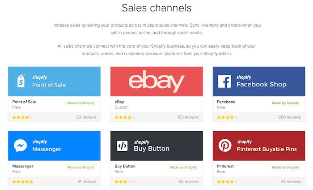Open the shopify Facebook Shop banner
This screenshot has height=190, width=313.
click(259, 82)
